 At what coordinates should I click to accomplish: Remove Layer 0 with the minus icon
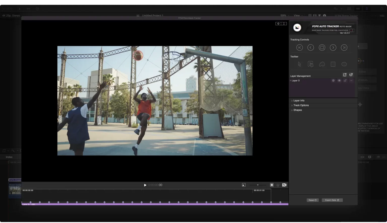351,81
